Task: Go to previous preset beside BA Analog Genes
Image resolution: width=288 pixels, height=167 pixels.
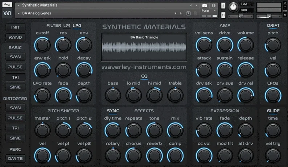Action: [x=176, y=13]
